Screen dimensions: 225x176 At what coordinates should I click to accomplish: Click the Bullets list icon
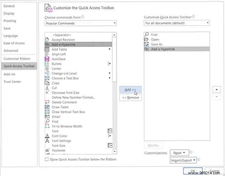pyautogui.click(x=47, y=64)
